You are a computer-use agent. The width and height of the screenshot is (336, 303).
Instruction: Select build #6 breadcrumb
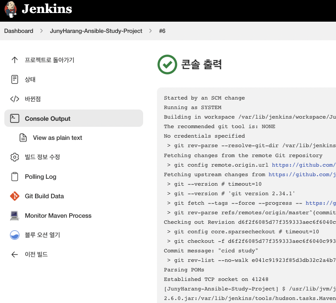click(162, 31)
